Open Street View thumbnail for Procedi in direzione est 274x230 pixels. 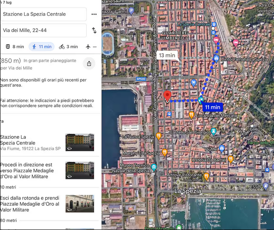(80, 171)
